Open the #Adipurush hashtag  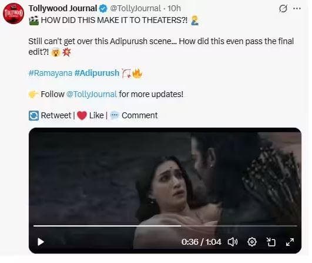pyautogui.click(x=97, y=73)
